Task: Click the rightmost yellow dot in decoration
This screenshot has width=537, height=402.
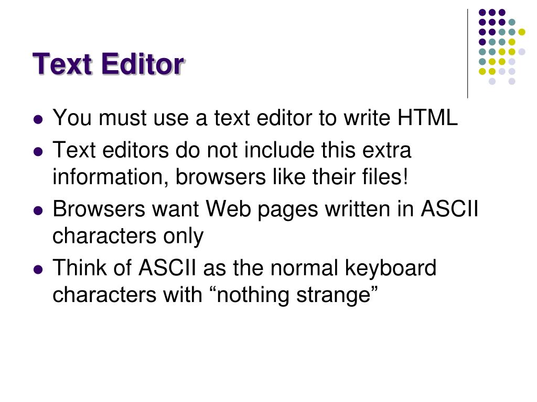Action: (522, 32)
